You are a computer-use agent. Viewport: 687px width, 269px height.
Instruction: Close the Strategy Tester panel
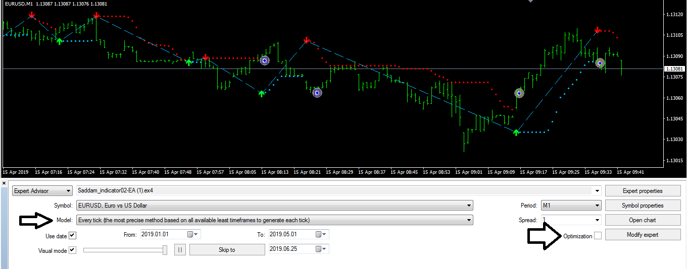4,183
